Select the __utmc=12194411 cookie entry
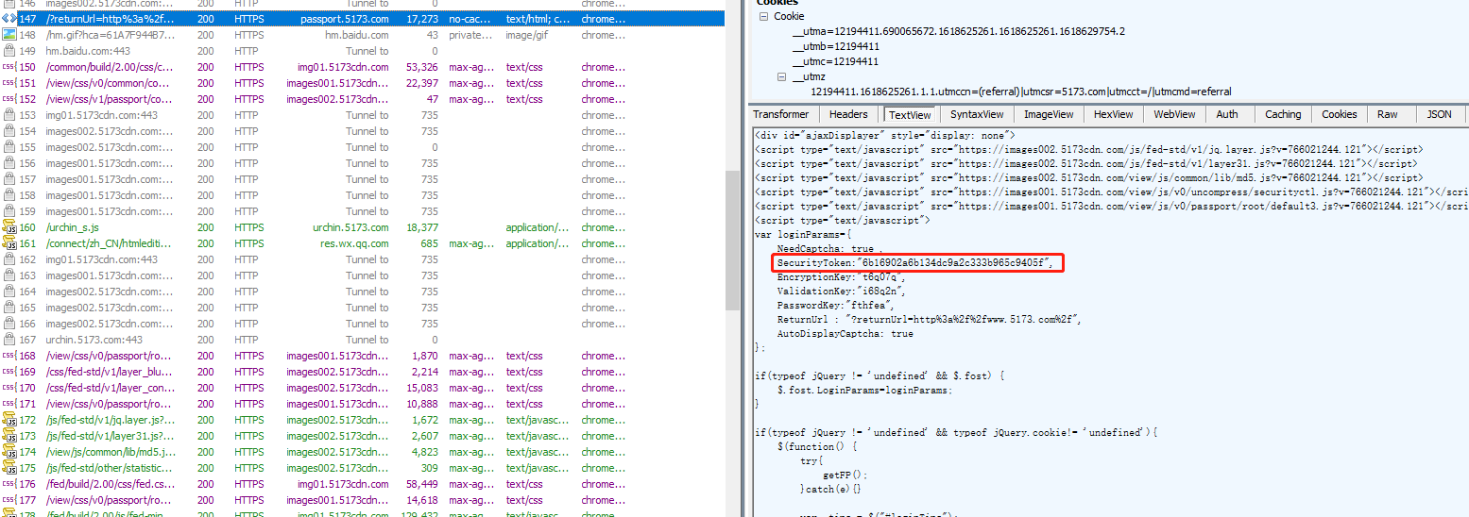 (x=835, y=61)
